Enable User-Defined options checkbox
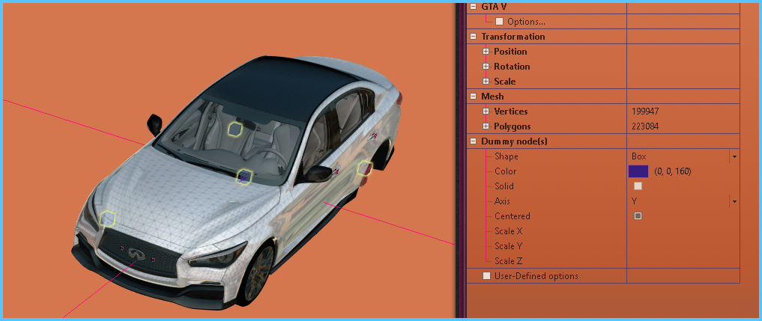The image size is (762, 321). coord(486,276)
